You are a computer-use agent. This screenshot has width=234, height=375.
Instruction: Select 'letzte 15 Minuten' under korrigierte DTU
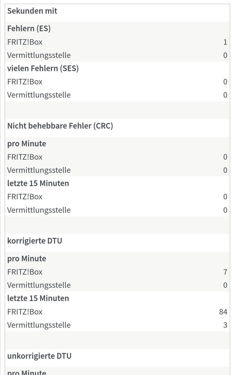(x=38, y=298)
